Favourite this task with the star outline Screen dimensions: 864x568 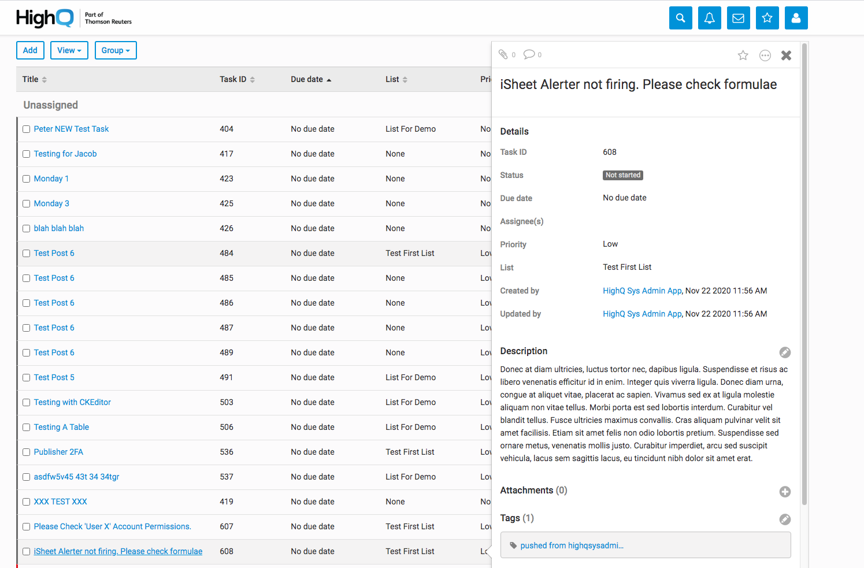click(x=743, y=55)
